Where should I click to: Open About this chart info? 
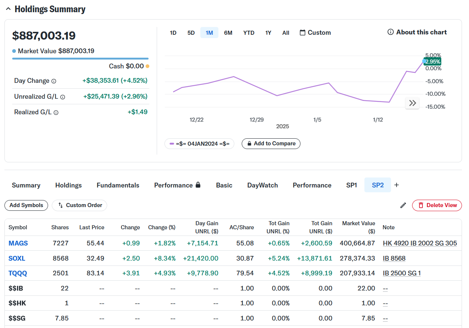[417, 32]
